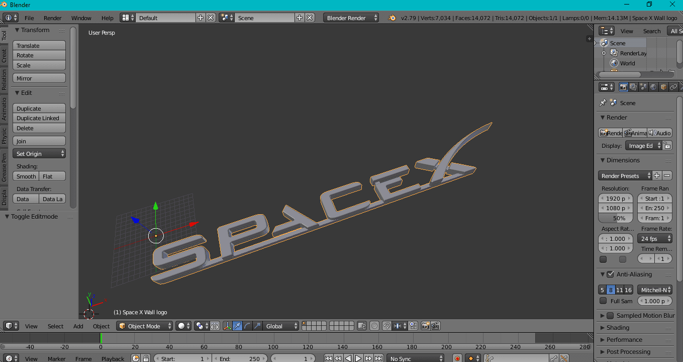Open the Scene properties tab icon
The height and width of the screenshot is (362, 683).
tap(643, 87)
